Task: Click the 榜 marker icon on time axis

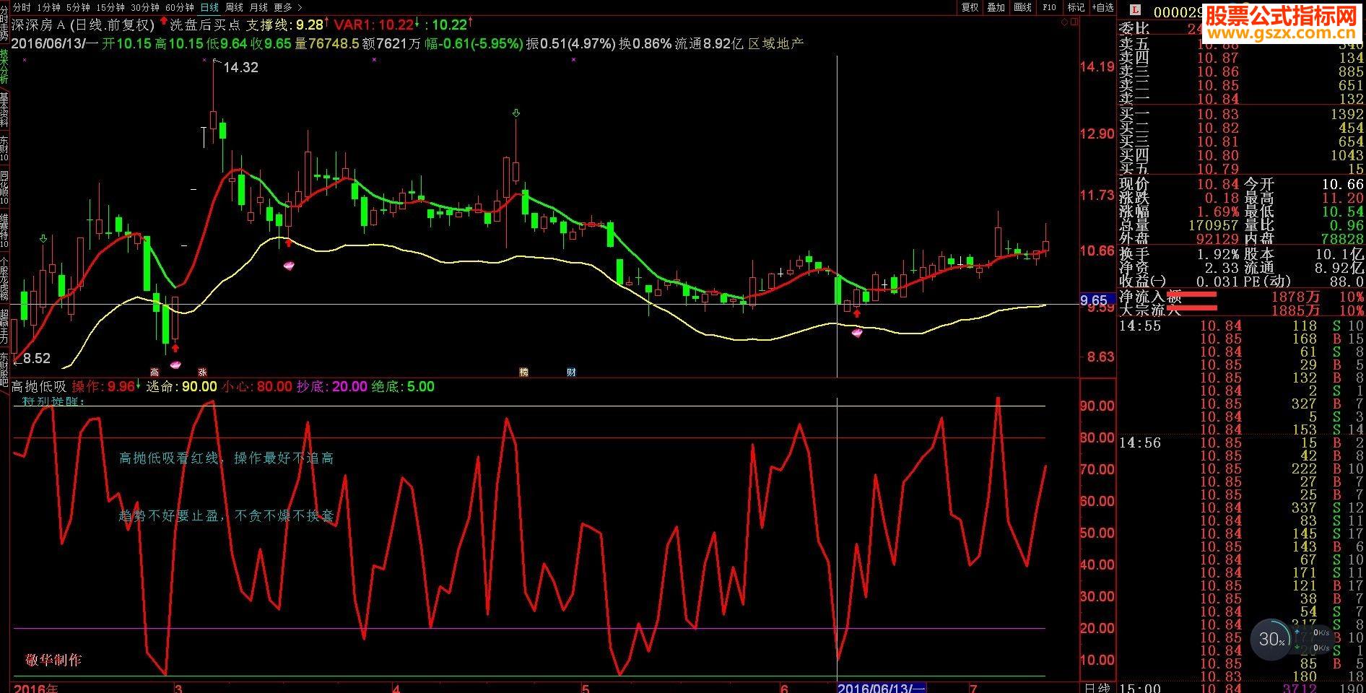Action: pyautogui.click(x=523, y=372)
